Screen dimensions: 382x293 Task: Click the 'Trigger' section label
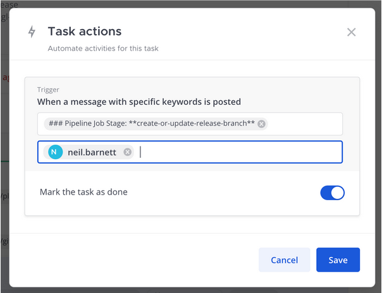click(48, 90)
